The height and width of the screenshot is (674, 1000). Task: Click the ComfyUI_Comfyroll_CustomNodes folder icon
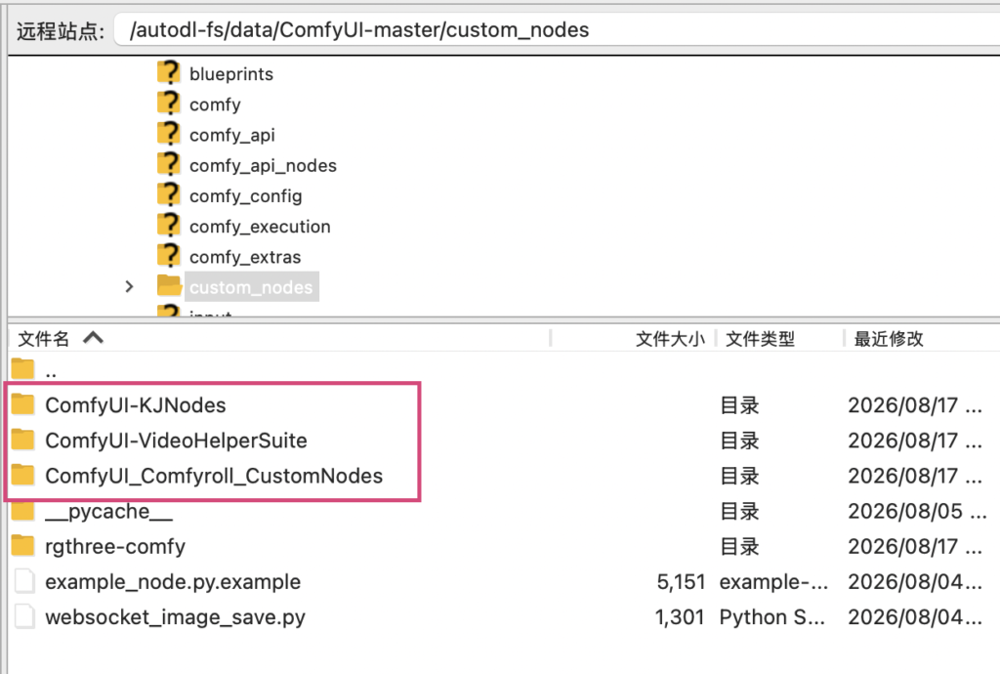(x=23, y=475)
